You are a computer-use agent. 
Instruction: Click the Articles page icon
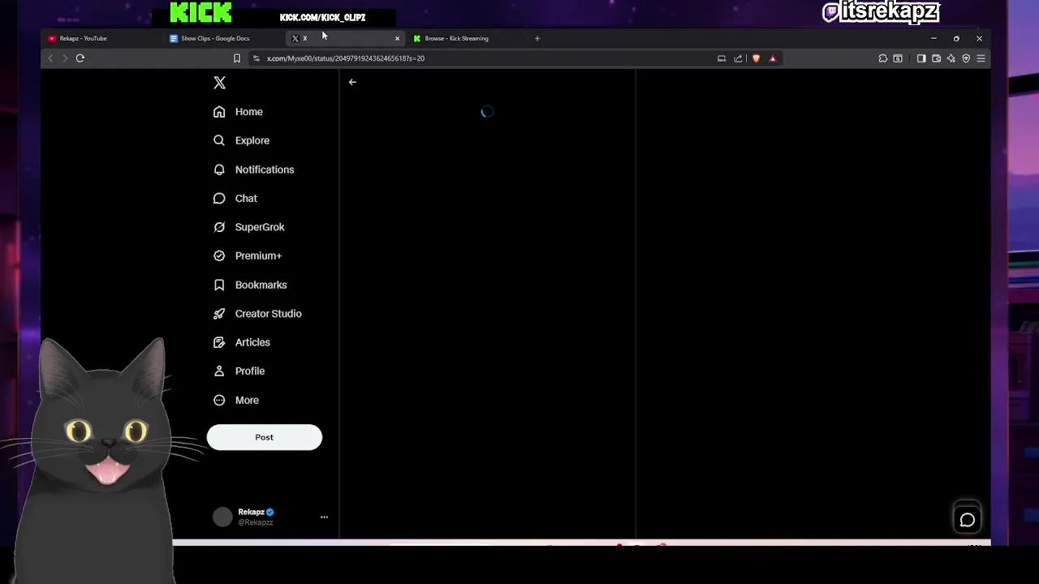click(219, 342)
